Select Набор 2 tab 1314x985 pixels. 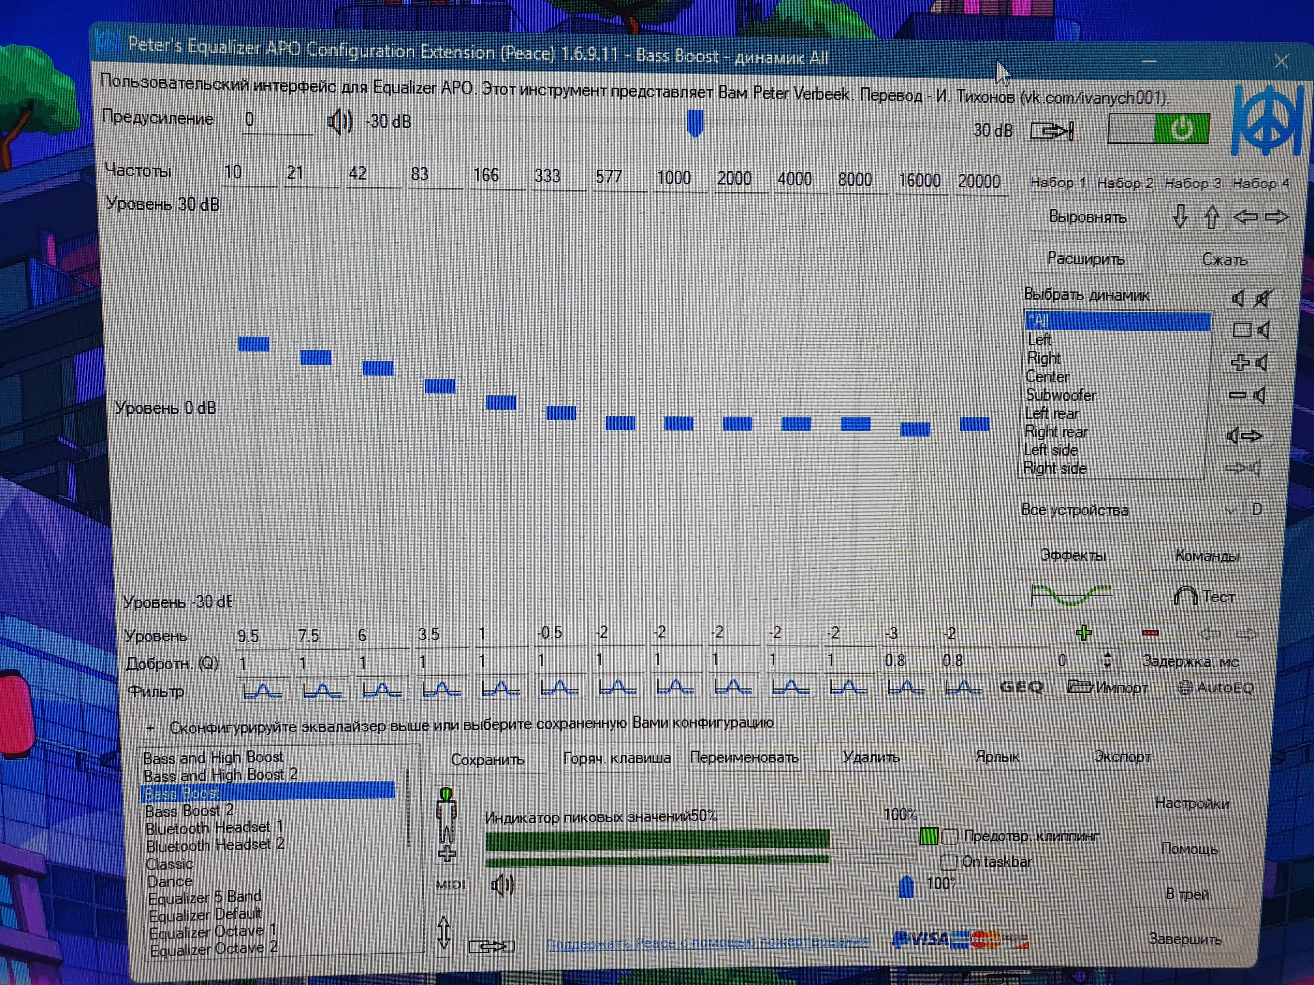(1125, 183)
